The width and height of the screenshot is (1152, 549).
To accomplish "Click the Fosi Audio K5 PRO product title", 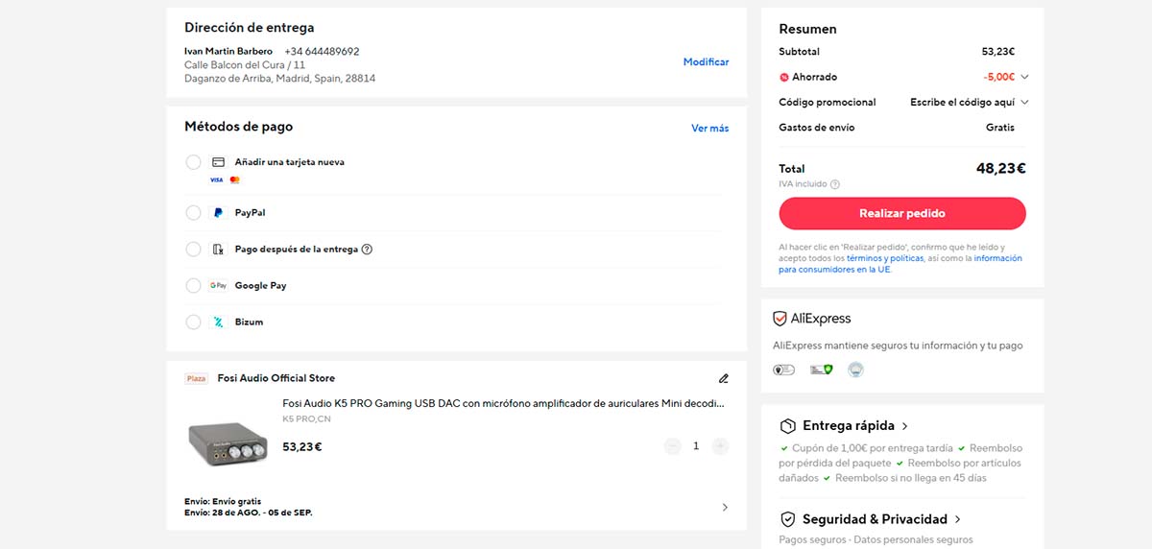I will tap(503, 404).
